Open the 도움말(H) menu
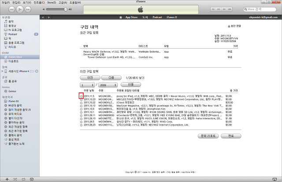Image resolution: width=282 pixels, height=182 pixels. pos(75,3)
